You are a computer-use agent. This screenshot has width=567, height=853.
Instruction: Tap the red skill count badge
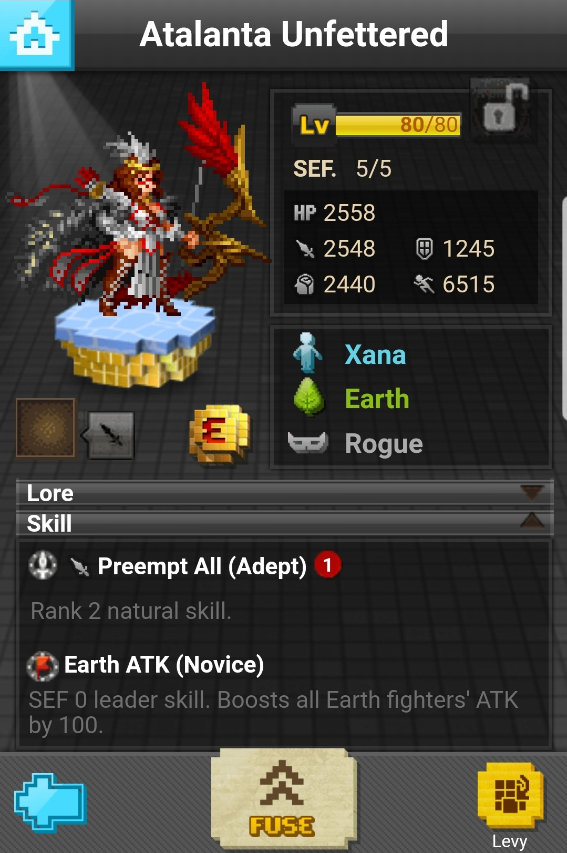(x=328, y=565)
